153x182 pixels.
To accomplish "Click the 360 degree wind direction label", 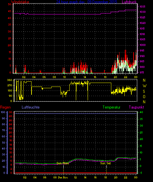I will pyautogui.click(x=10, y=80).
